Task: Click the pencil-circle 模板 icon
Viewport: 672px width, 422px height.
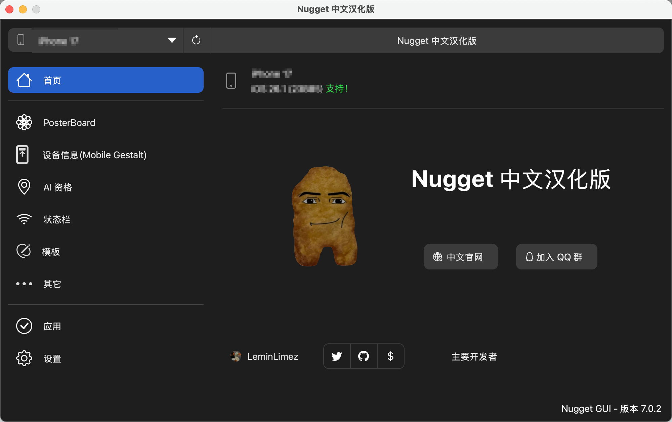Action: pos(24,251)
